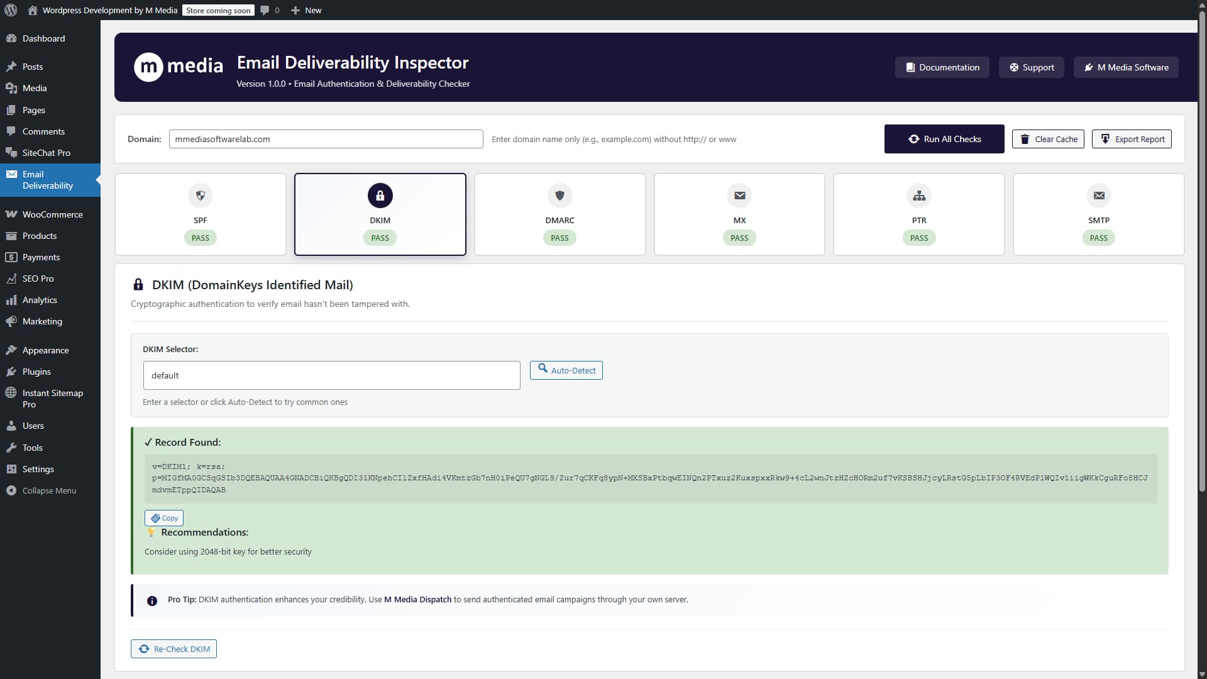Screen dimensions: 1207x679
Task: Select the SMTP envelope icon
Action: (x=1098, y=196)
